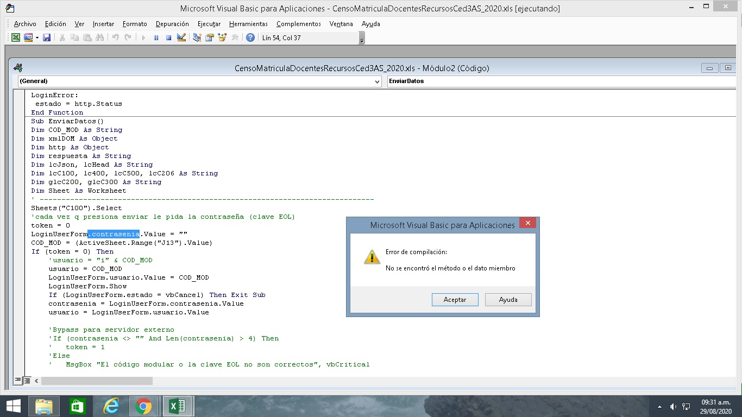Click the Reset (stop) square icon
Viewport: 742px width, 417px height.
coord(168,37)
